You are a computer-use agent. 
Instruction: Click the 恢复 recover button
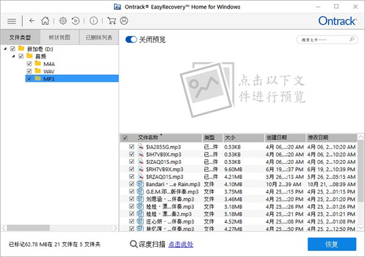(332, 244)
